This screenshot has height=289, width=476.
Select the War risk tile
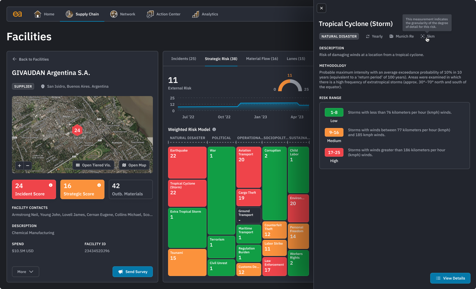(x=221, y=191)
